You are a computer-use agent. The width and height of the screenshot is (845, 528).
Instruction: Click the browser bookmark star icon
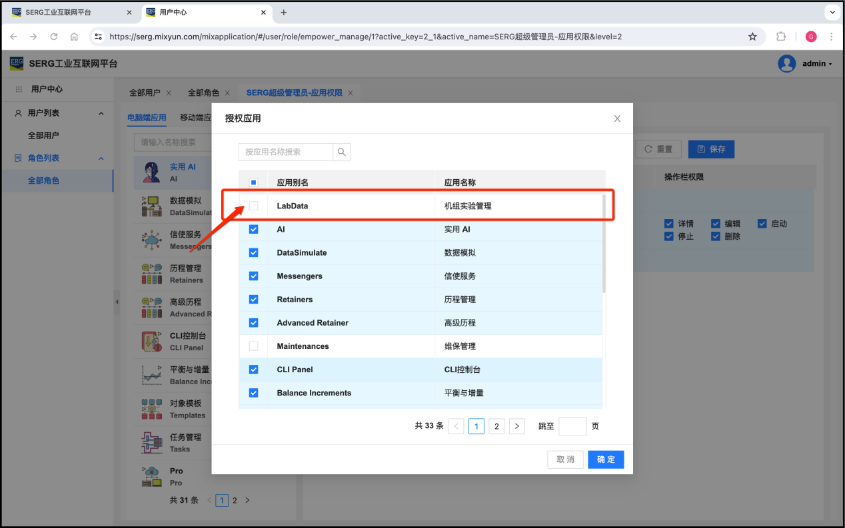[x=752, y=37]
